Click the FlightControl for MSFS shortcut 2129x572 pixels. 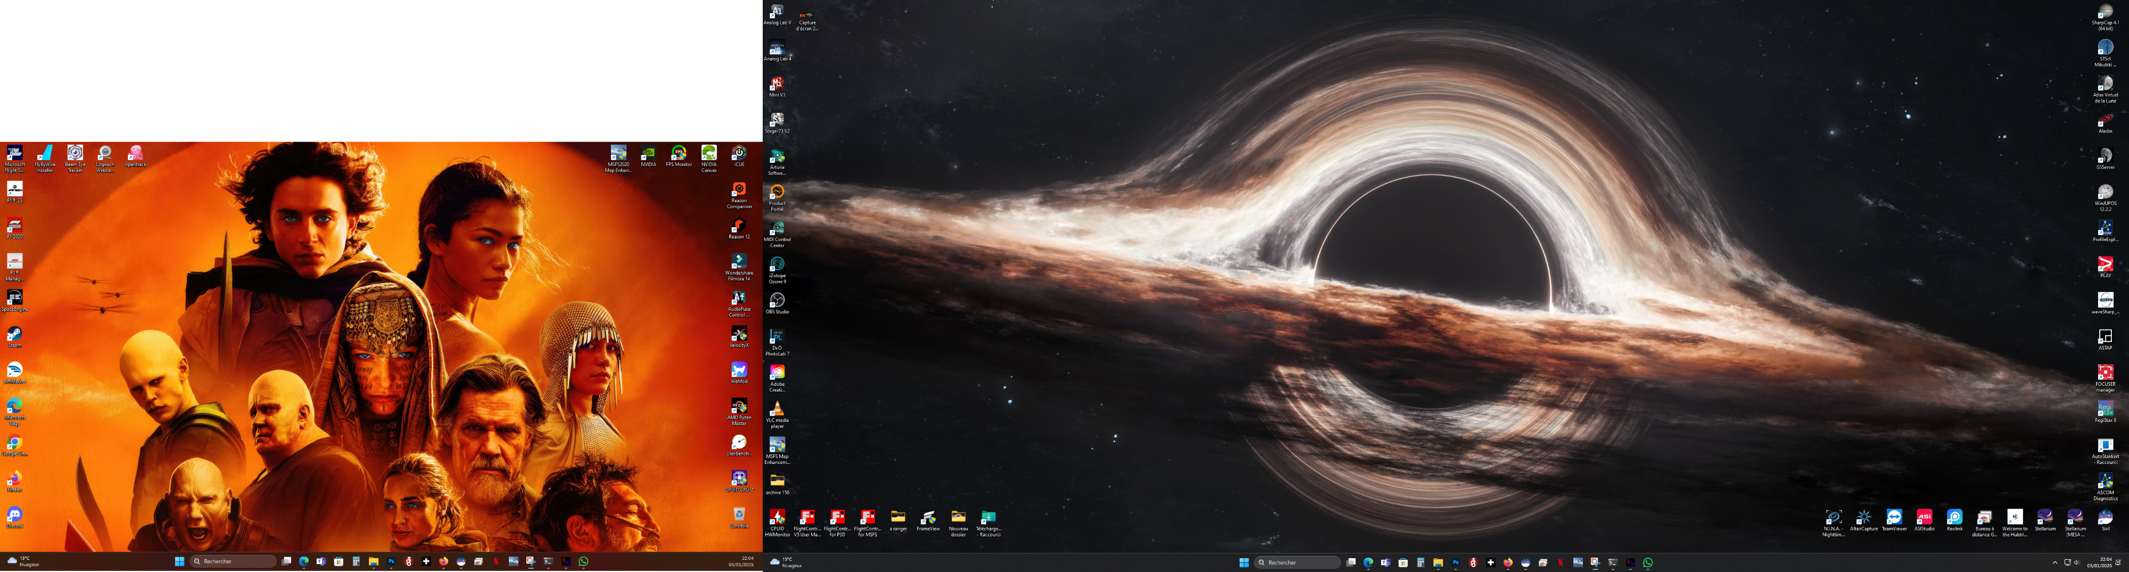tap(867, 523)
